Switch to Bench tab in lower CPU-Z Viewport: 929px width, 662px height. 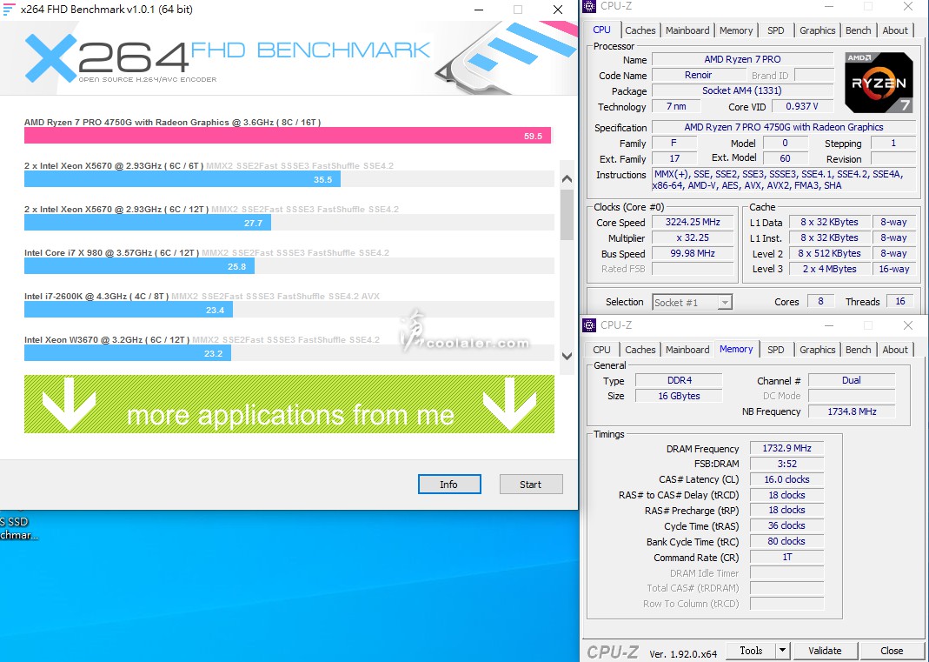coord(858,350)
